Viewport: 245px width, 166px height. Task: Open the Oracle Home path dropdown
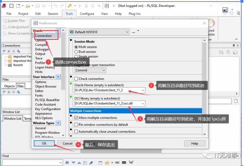pos(143,90)
